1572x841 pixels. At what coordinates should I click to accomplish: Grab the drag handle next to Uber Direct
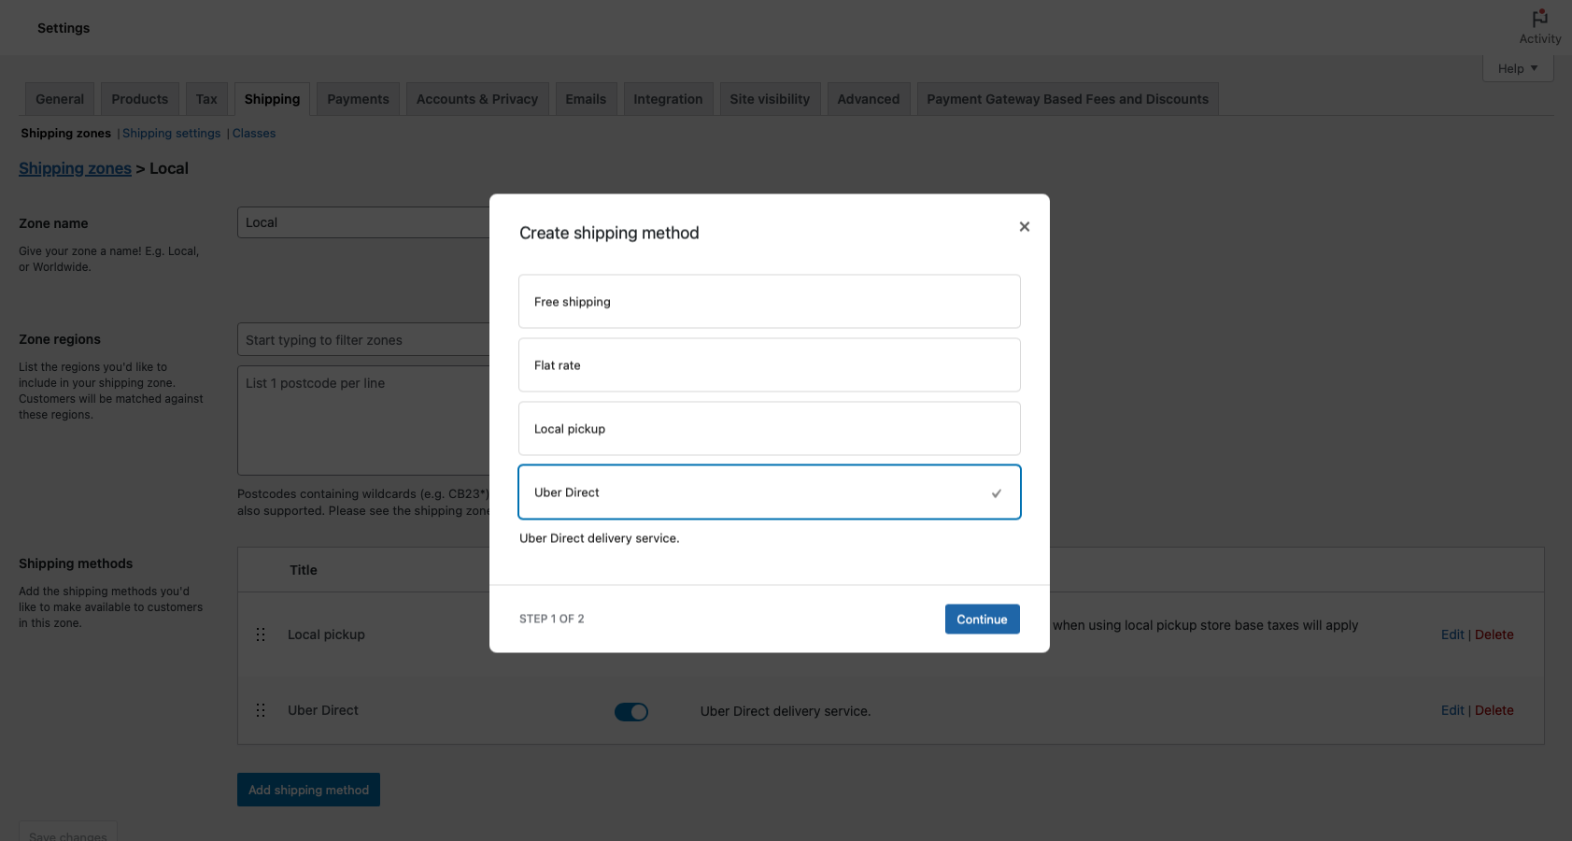(x=261, y=710)
